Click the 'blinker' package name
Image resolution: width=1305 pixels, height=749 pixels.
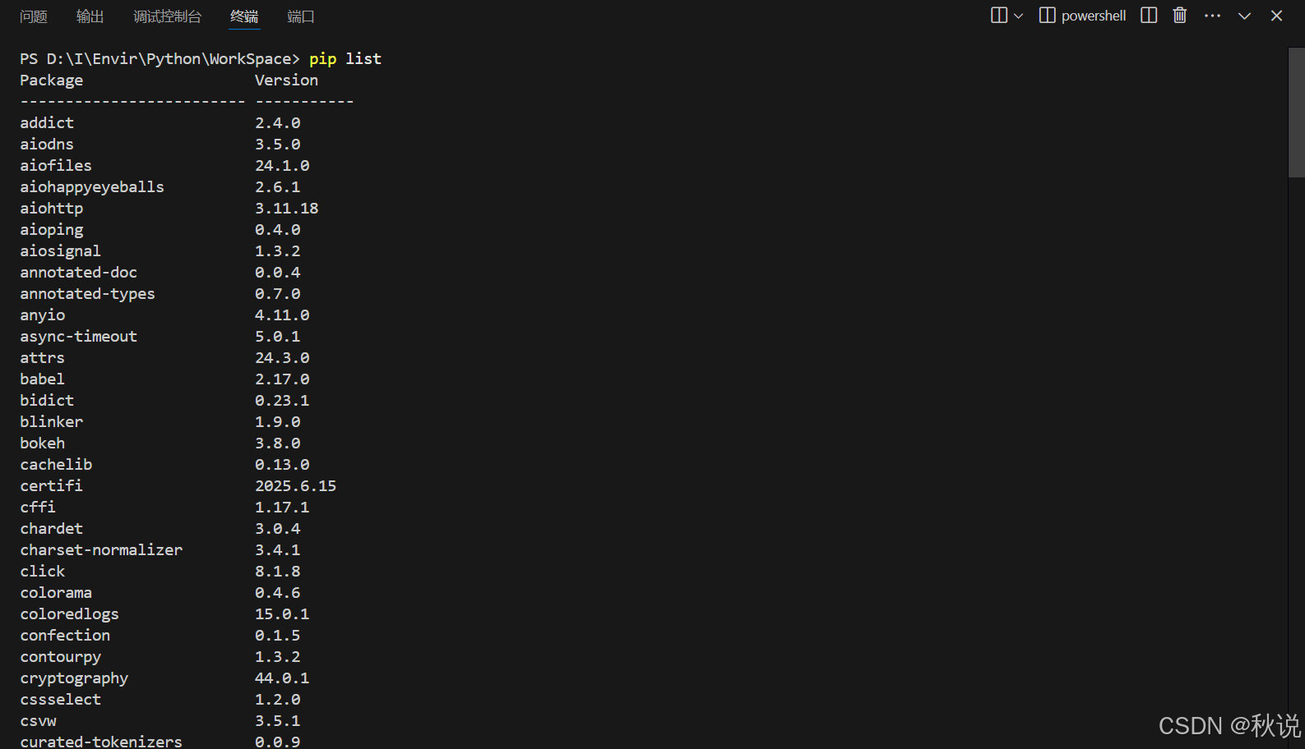click(52, 421)
